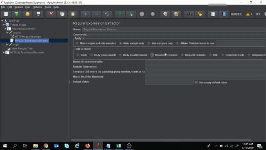The width and height of the screenshot is (266, 150).
Task: Open the Help menu
Action: (56, 7)
